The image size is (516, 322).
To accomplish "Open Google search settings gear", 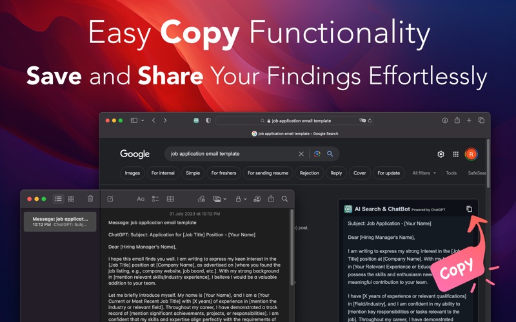I will (441, 154).
